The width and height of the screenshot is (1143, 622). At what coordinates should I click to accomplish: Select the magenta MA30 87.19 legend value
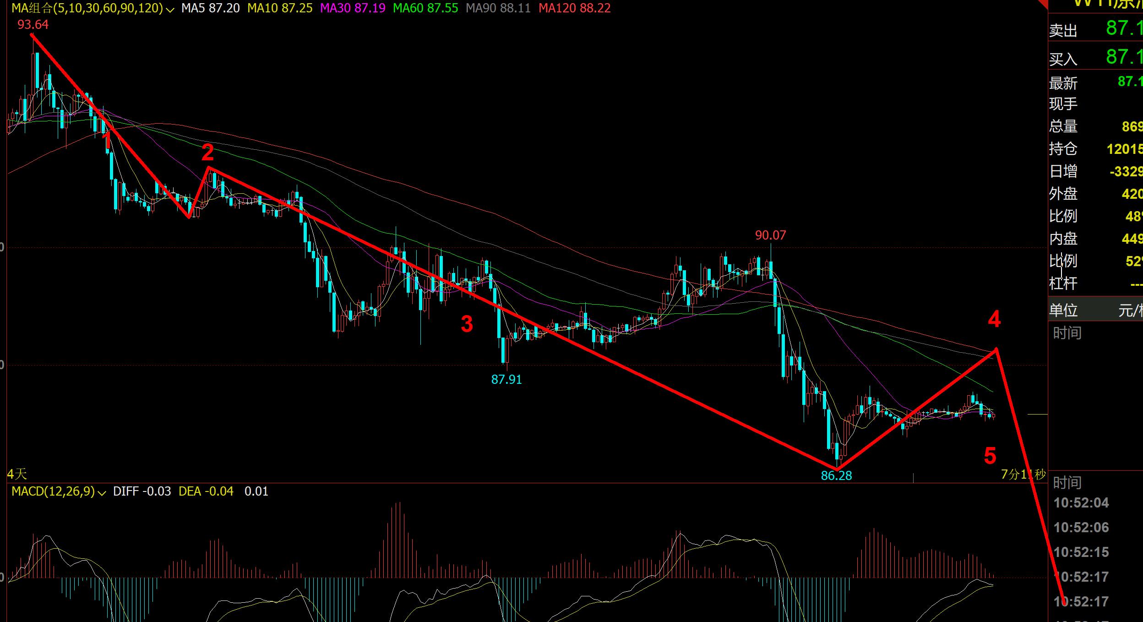pyautogui.click(x=353, y=8)
